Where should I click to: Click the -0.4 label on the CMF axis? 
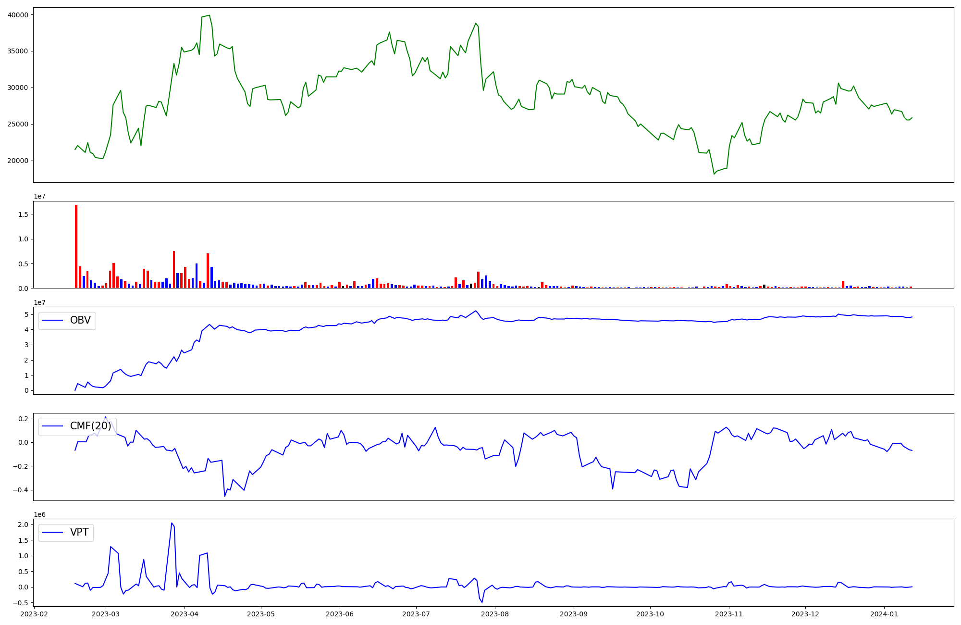tap(20, 490)
